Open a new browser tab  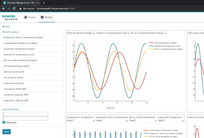[x=44, y=3]
